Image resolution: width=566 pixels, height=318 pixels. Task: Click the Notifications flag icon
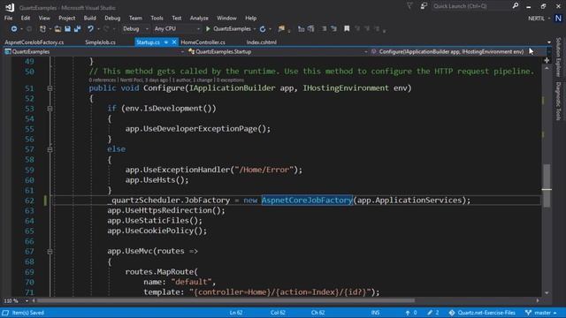(409, 6)
